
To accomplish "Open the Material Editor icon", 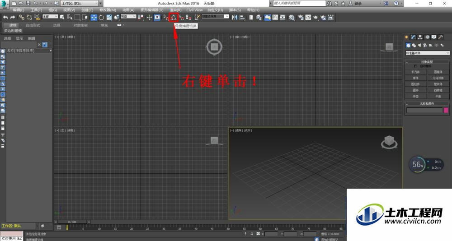I will tap(292, 17).
